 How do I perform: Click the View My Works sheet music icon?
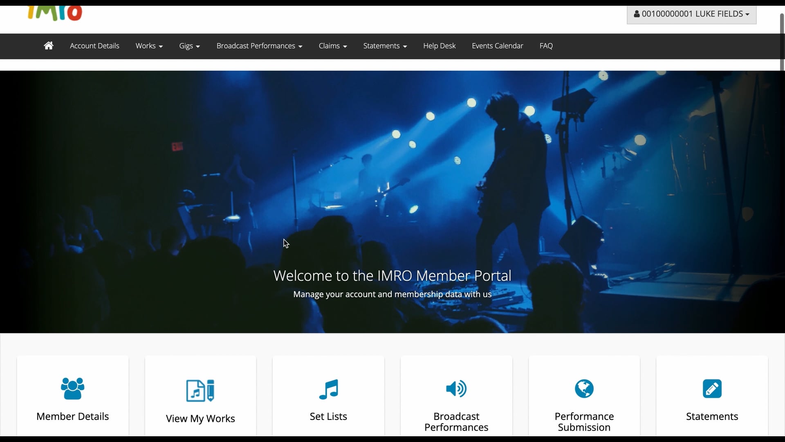coord(200,390)
